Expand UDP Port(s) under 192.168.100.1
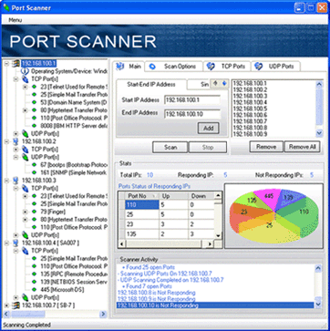This screenshot has height=331, width=330. pos(15,133)
